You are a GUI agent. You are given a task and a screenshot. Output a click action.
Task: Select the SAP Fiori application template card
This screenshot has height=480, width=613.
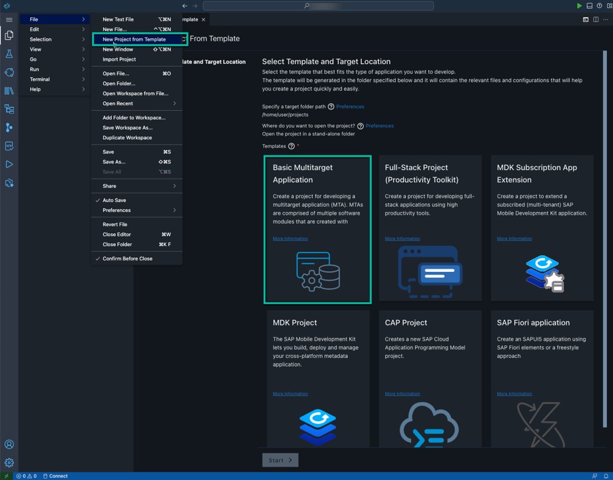tap(542, 353)
